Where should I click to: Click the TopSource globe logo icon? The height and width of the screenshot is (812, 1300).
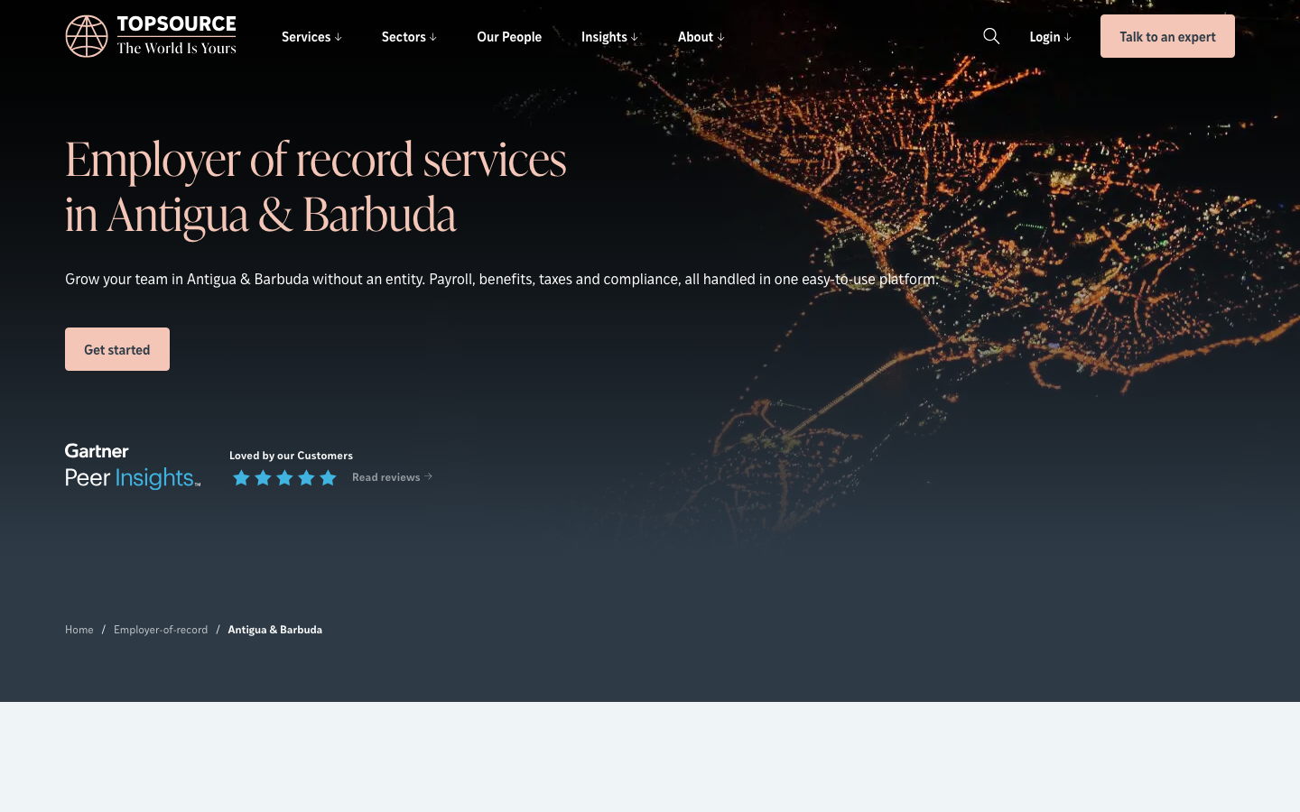point(87,36)
